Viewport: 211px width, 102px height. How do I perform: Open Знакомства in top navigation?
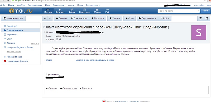click(58, 5)
